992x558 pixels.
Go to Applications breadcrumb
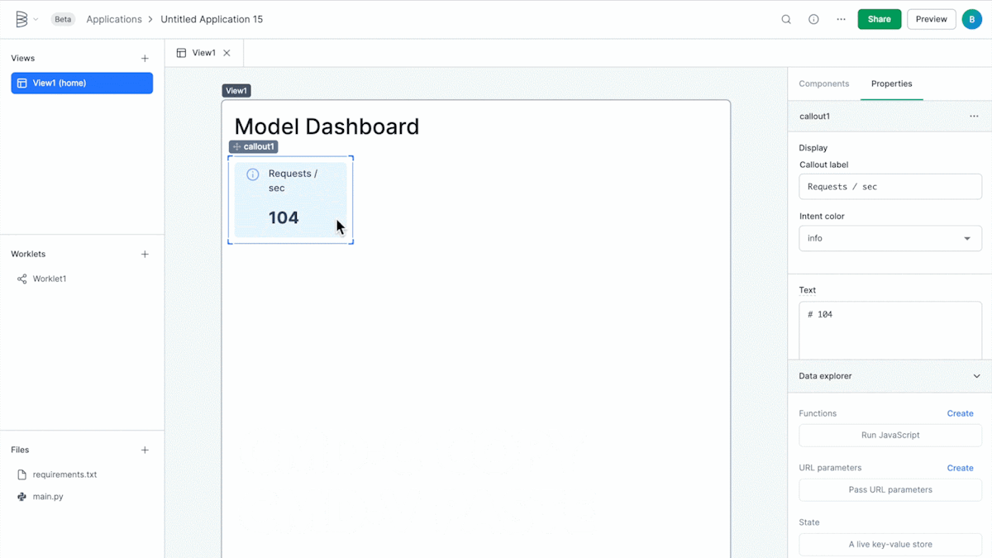(x=114, y=19)
